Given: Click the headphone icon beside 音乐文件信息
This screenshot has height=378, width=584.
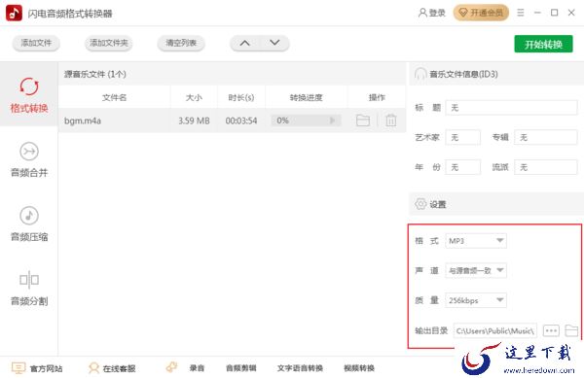Looking at the screenshot, I should [420, 74].
